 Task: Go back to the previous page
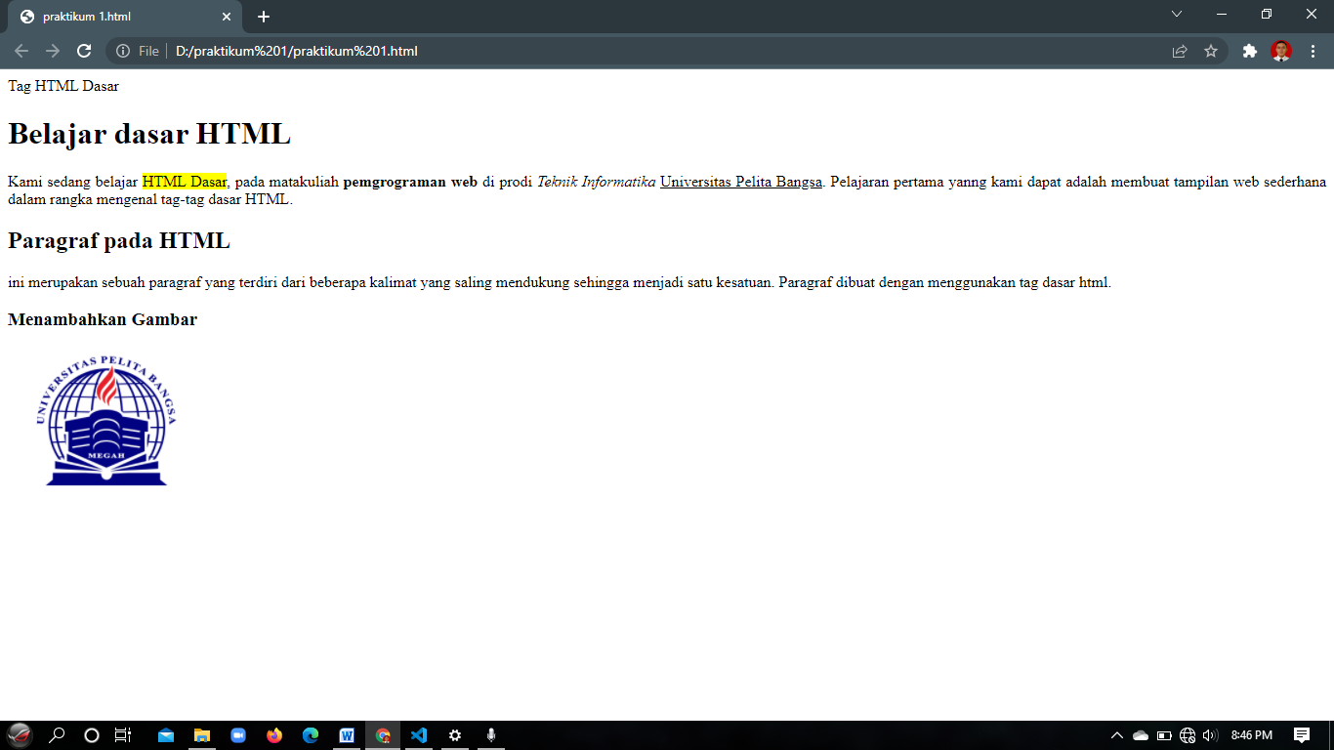coord(21,51)
